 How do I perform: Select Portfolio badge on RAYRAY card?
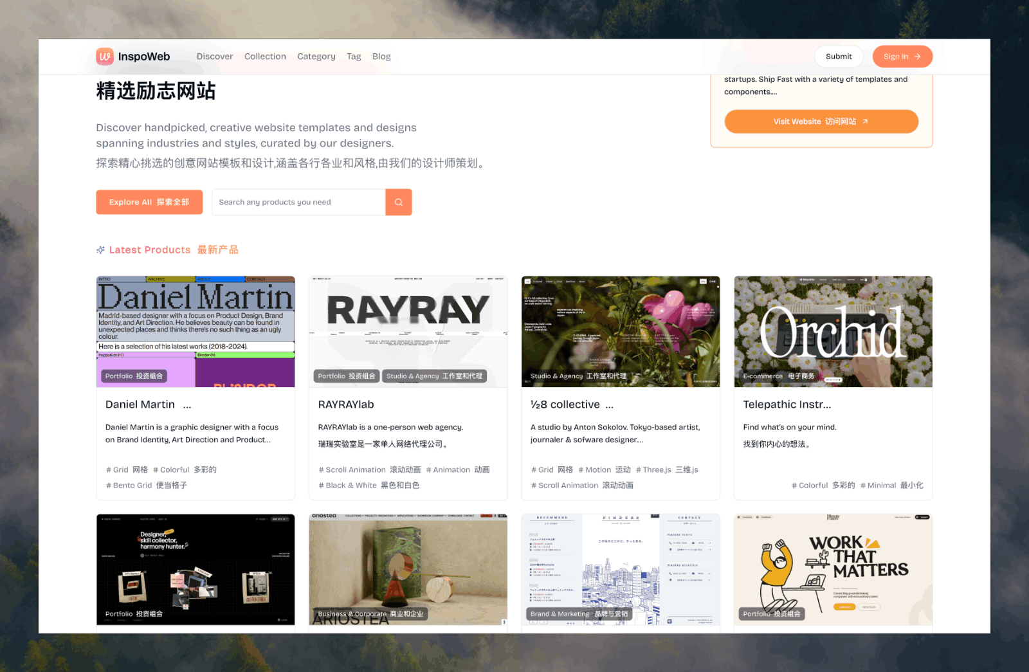346,376
